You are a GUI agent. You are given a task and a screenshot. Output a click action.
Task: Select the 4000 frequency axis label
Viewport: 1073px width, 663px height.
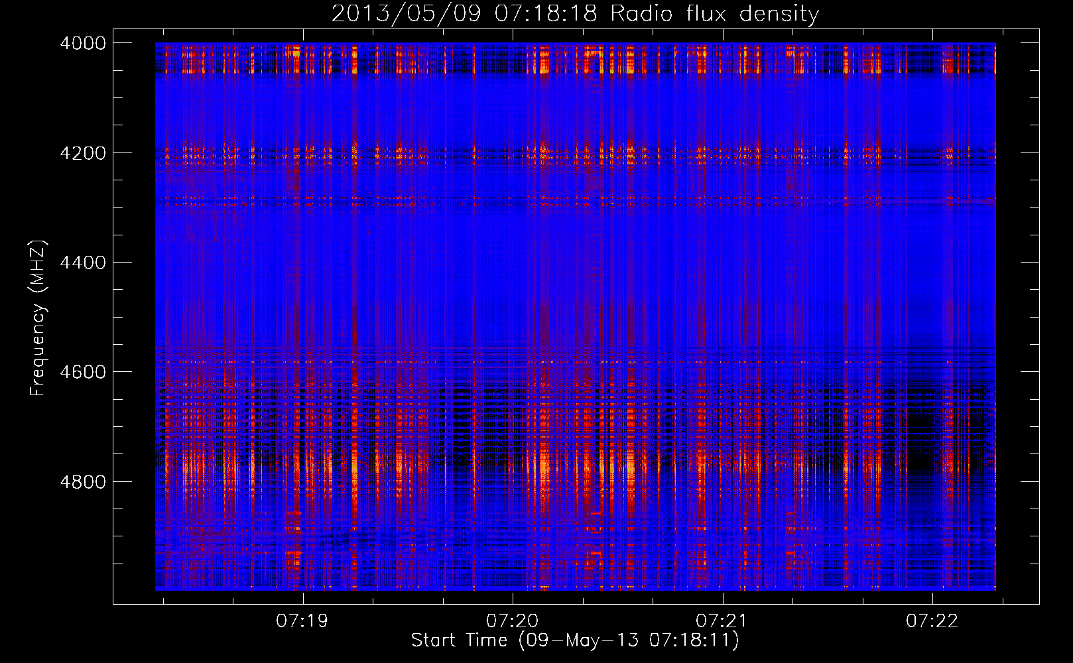[83, 43]
